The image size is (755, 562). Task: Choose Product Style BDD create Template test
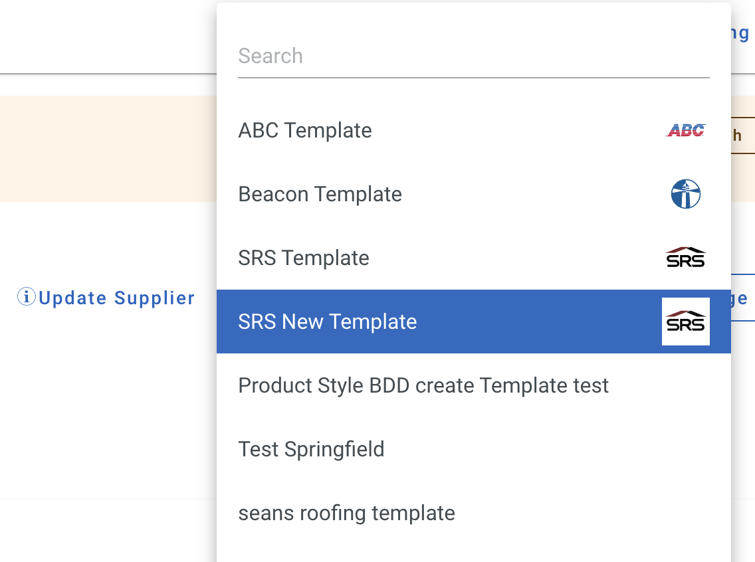click(423, 385)
